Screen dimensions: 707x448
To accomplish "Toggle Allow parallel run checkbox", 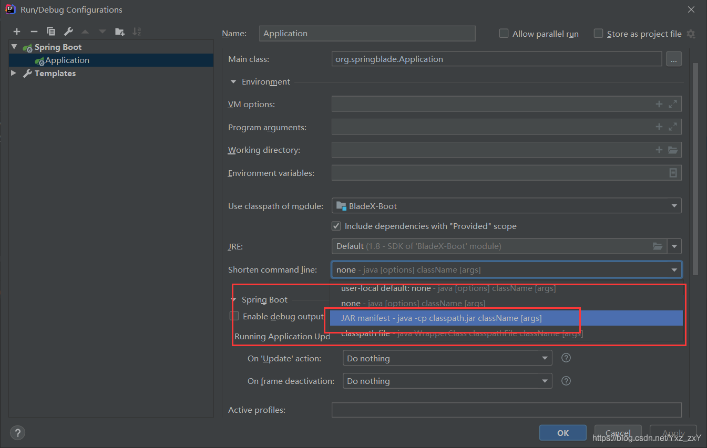I will (504, 34).
